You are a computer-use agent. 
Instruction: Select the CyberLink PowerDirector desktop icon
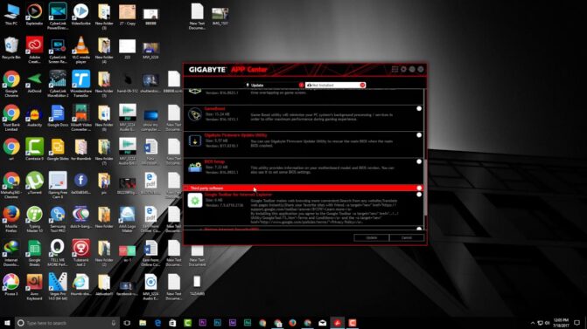tap(58, 16)
